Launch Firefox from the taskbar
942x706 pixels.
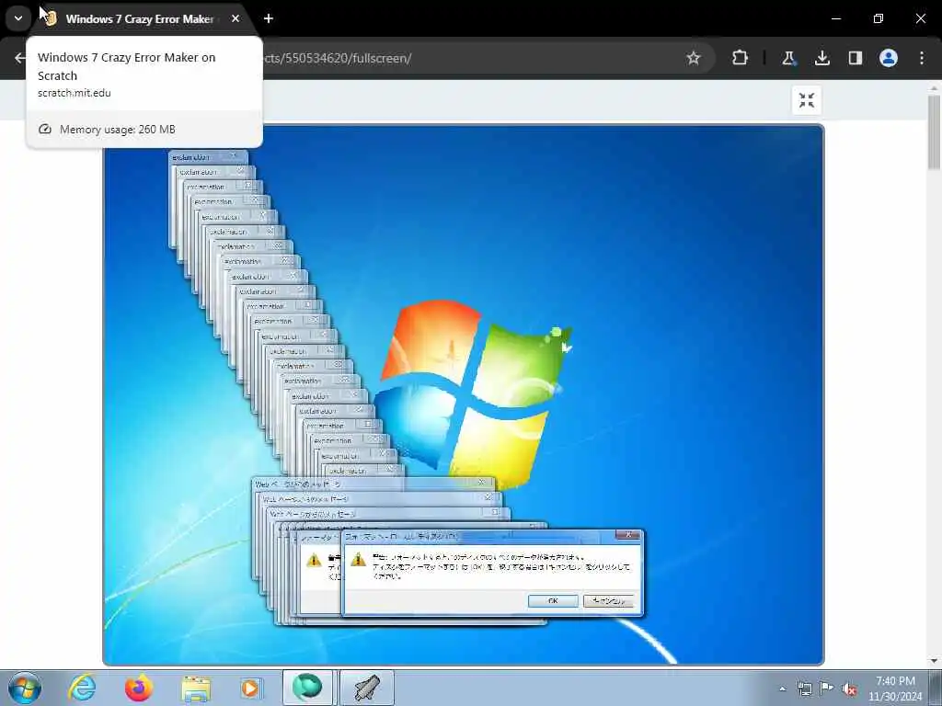[139, 688]
